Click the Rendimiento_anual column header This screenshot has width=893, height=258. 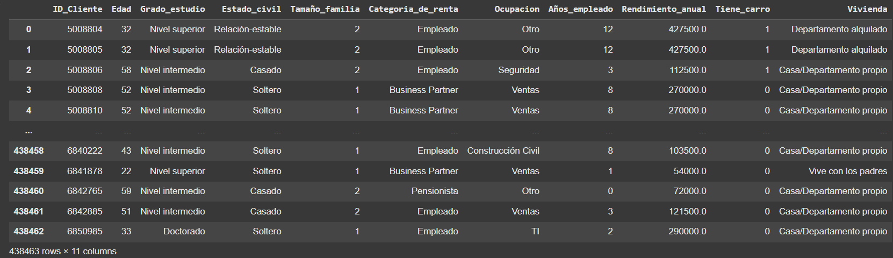coord(664,9)
